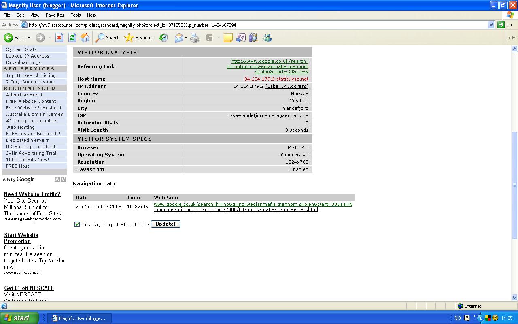This screenshot has height=324, width=518.
Task: Open the language bar help icon
Action: pyautogui.click(x=467, y=318)
